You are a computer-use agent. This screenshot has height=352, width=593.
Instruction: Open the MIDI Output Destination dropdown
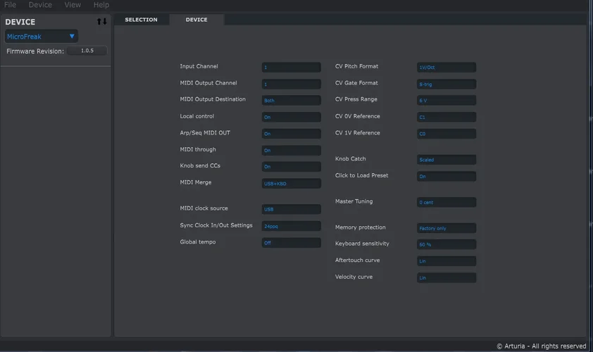click(291, 101)
